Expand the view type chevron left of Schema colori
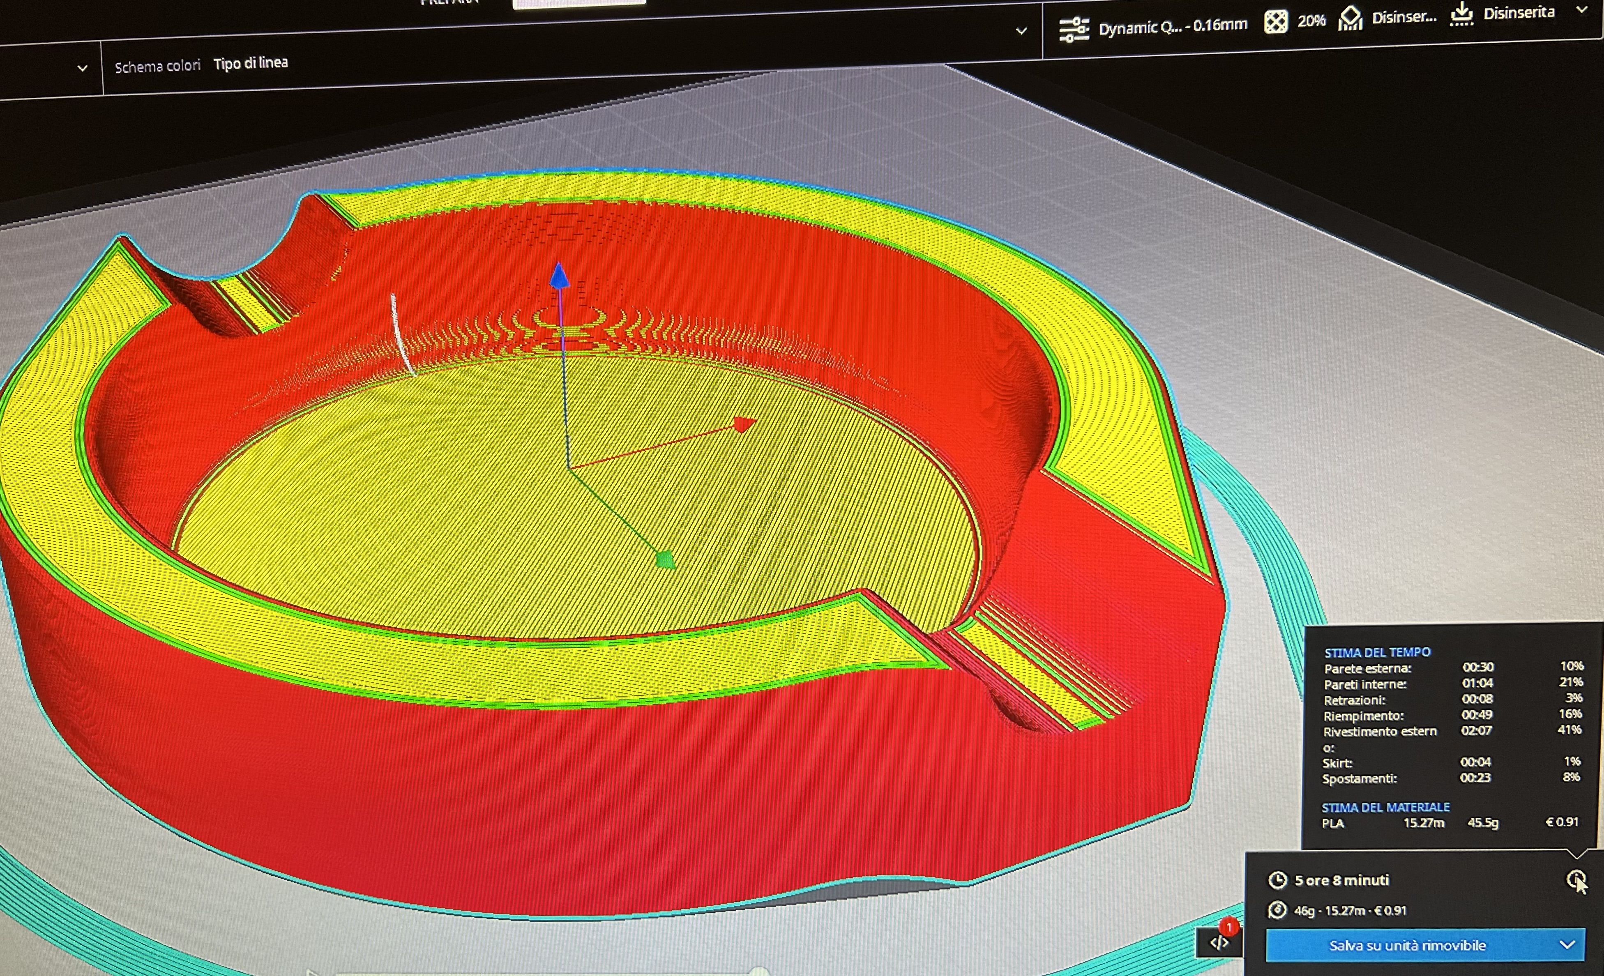1604x976 pixels. click(82, 68)
